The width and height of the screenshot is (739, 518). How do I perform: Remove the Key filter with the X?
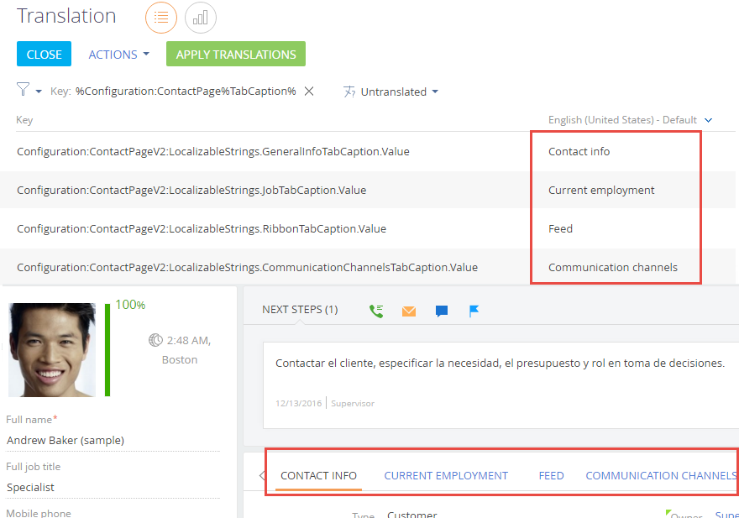308,91
